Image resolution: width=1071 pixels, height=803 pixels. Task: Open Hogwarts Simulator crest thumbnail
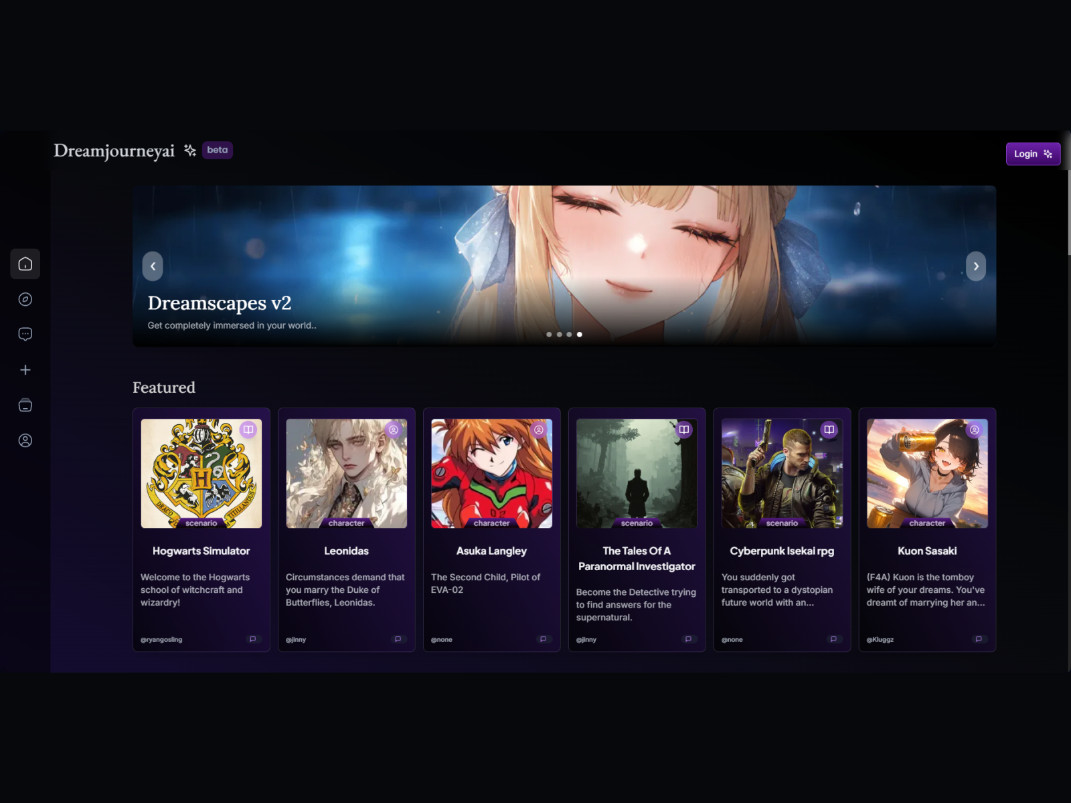[x=201, y=473]
